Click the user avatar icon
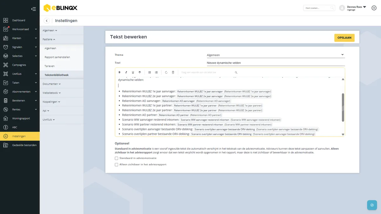 pos(342,8)
